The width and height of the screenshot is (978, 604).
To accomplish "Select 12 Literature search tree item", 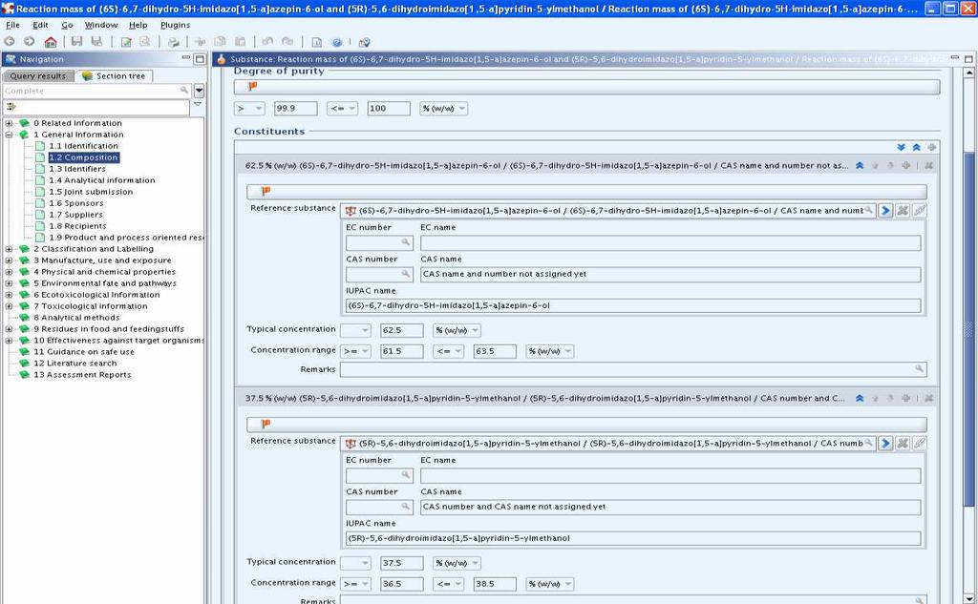I will point(74,364).
